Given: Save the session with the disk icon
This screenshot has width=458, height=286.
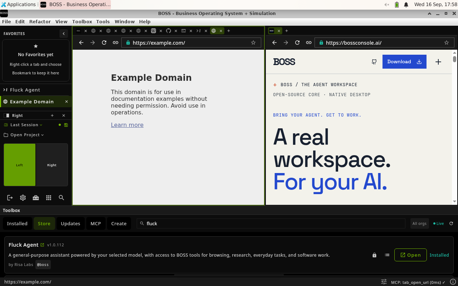Looking at the screenshot, I should pos(66,125).
